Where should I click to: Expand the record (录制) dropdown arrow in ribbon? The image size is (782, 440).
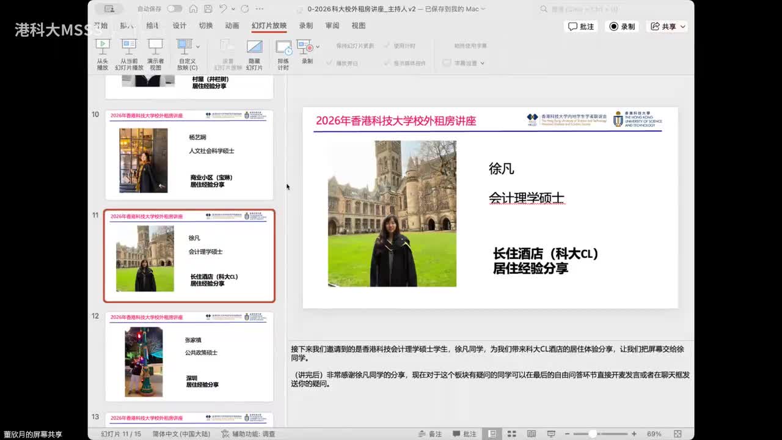[318, 47]
